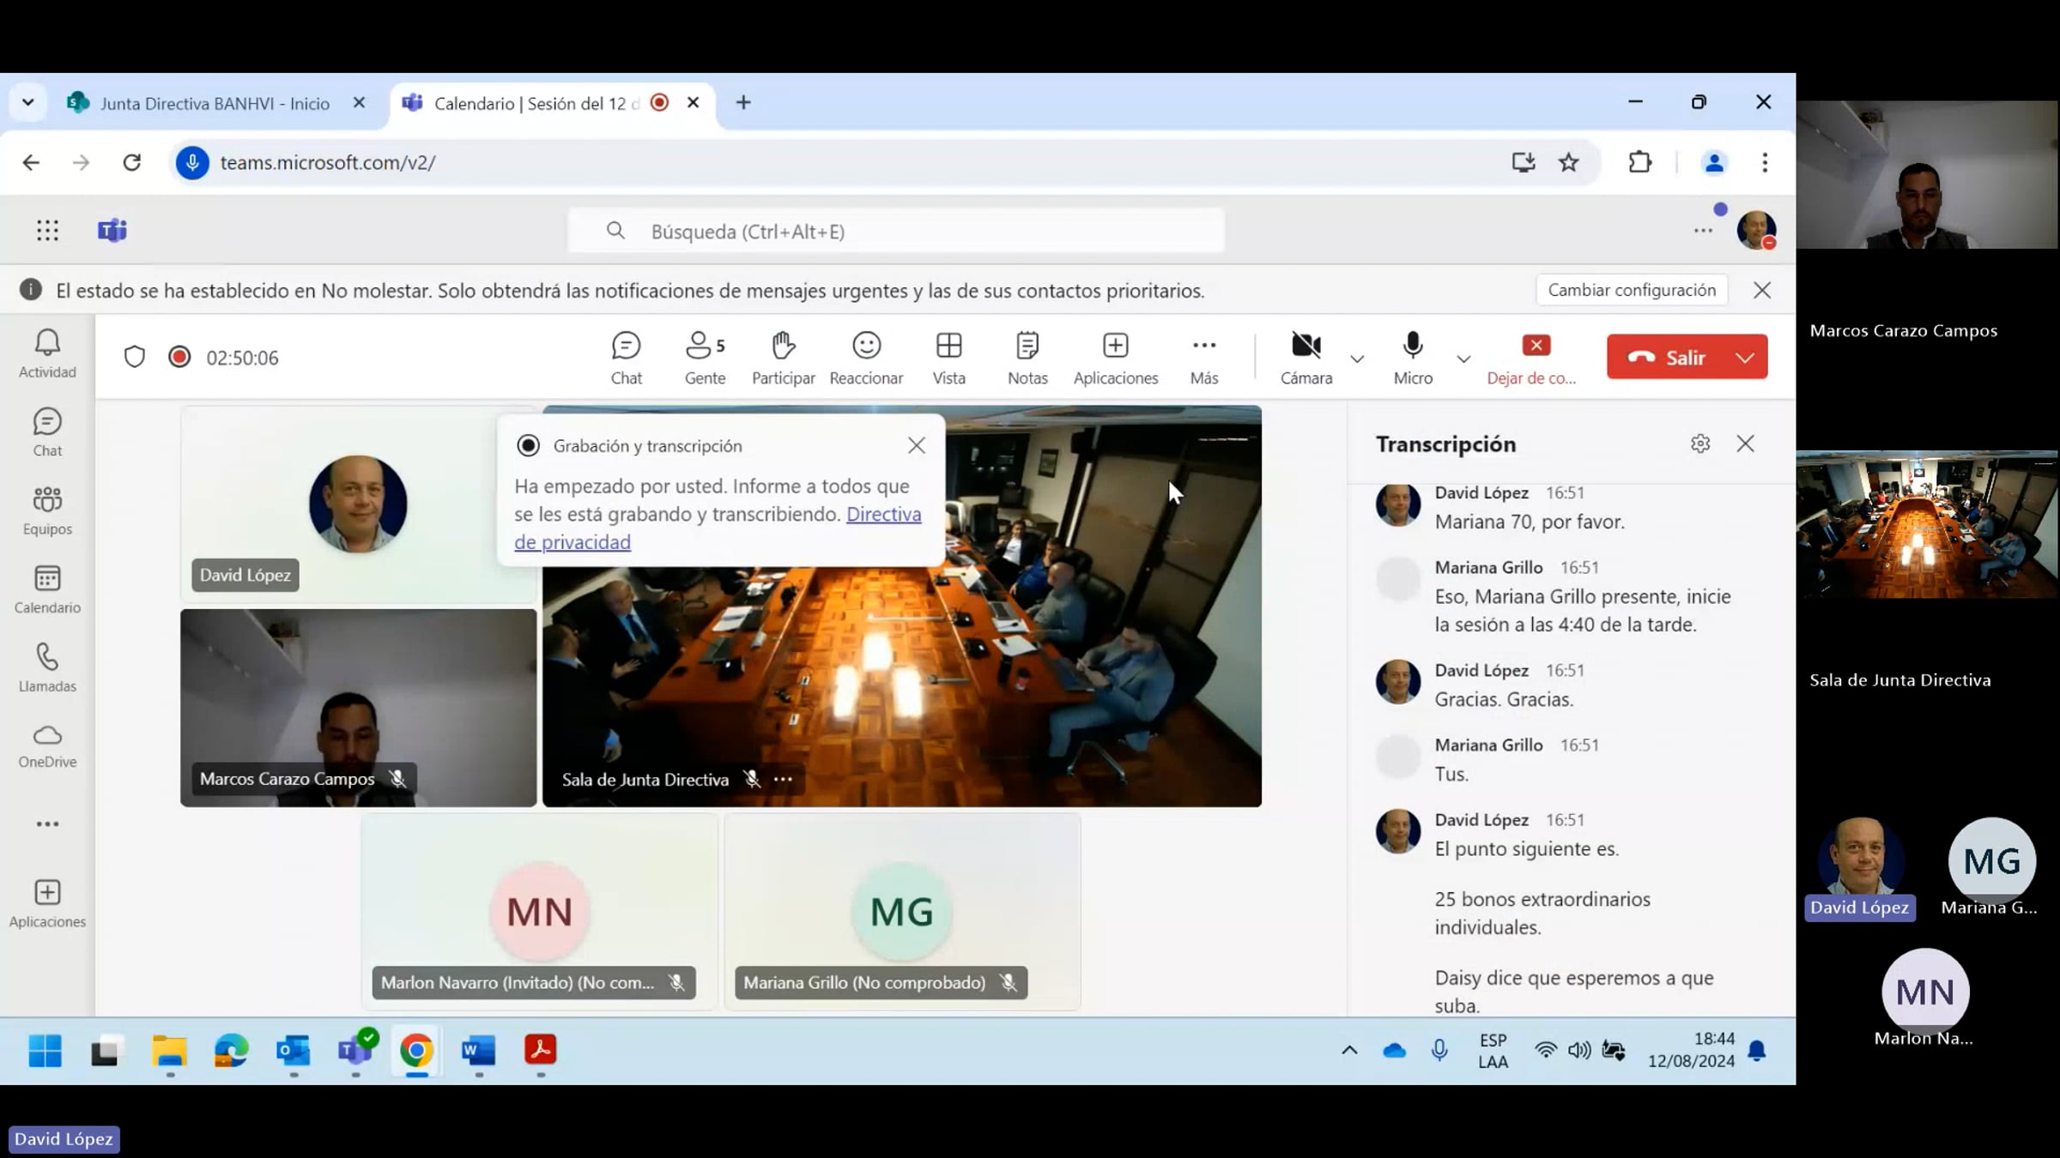
Task: Open the Reaccionar emoji menu
Action: (866, 358)
